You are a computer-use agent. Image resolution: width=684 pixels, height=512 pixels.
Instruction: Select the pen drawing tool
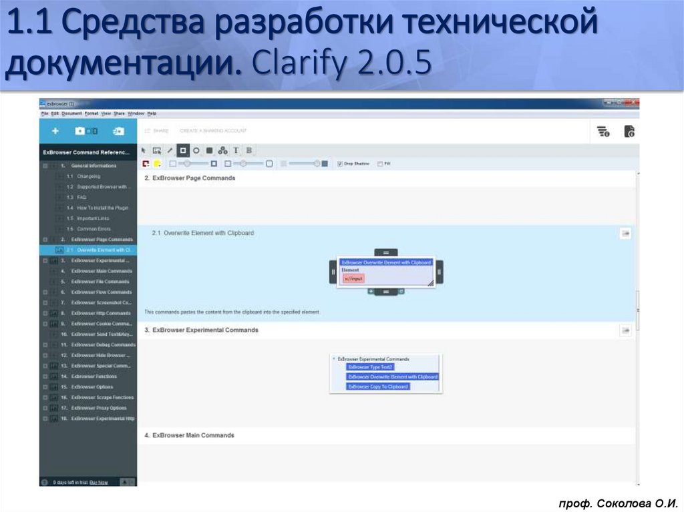(170, 150)
